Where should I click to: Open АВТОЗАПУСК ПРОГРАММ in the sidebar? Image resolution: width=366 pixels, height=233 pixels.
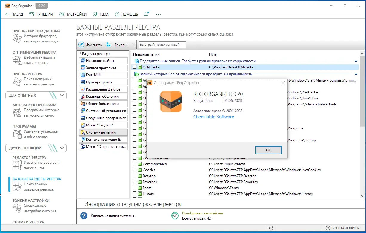point(36,110)
